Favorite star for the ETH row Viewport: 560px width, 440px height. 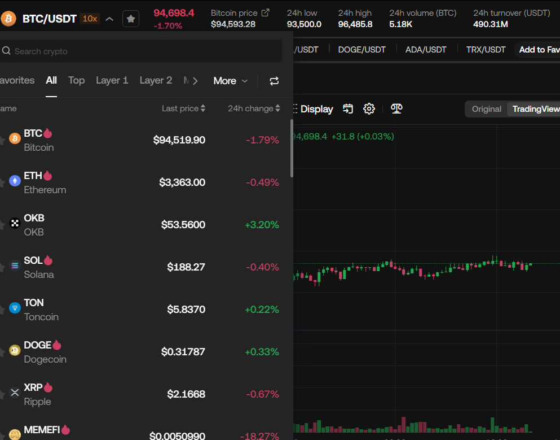tap(2, 182)
